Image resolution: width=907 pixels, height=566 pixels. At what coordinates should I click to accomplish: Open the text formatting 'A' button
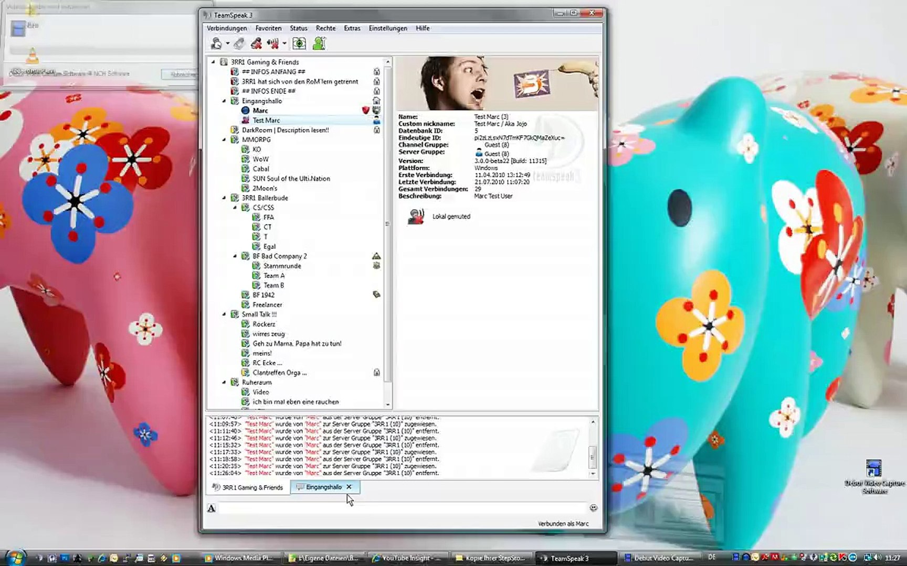click(x=211, y=508)
